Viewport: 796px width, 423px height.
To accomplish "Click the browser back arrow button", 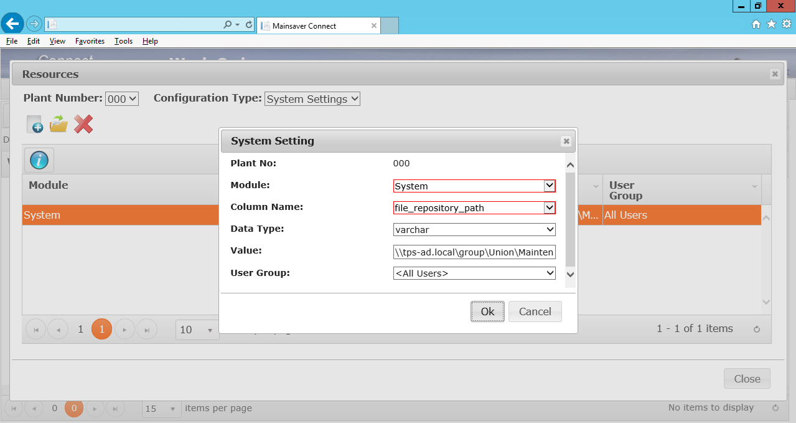I will [x=12, y=24].
